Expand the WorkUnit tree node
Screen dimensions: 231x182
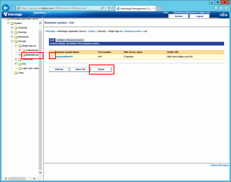point(12,28)
